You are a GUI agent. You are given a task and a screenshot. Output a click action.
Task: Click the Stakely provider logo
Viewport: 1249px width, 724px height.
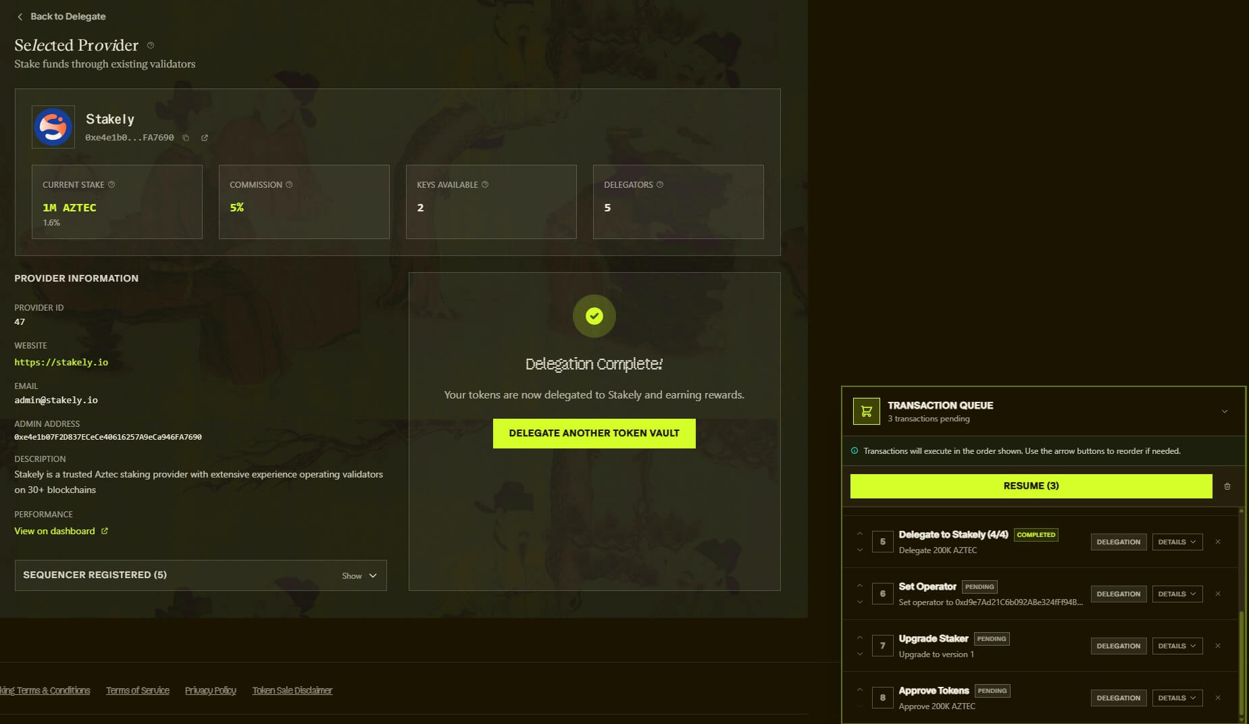[x=53, y=126]
